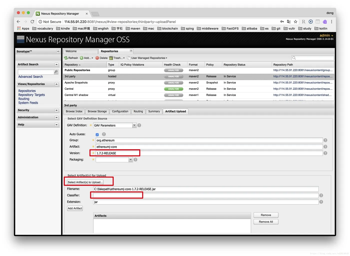
Task: Click help icon next to GAV Definition
Action: coord(139,125)
